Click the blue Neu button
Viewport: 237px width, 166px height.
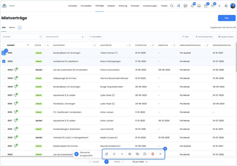227,18
